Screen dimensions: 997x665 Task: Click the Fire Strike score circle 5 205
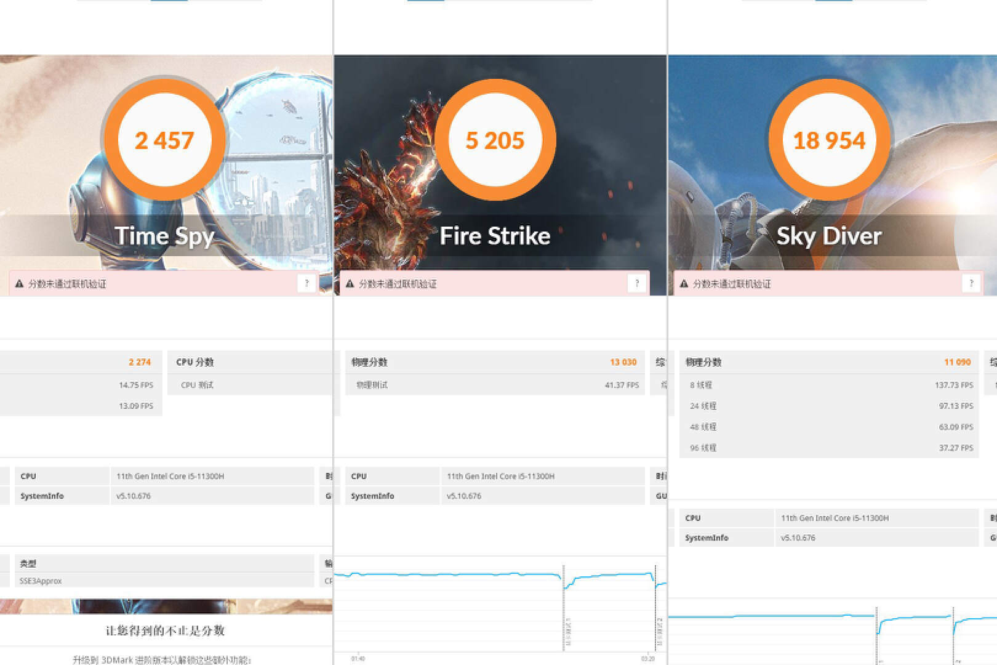(495, 140)
